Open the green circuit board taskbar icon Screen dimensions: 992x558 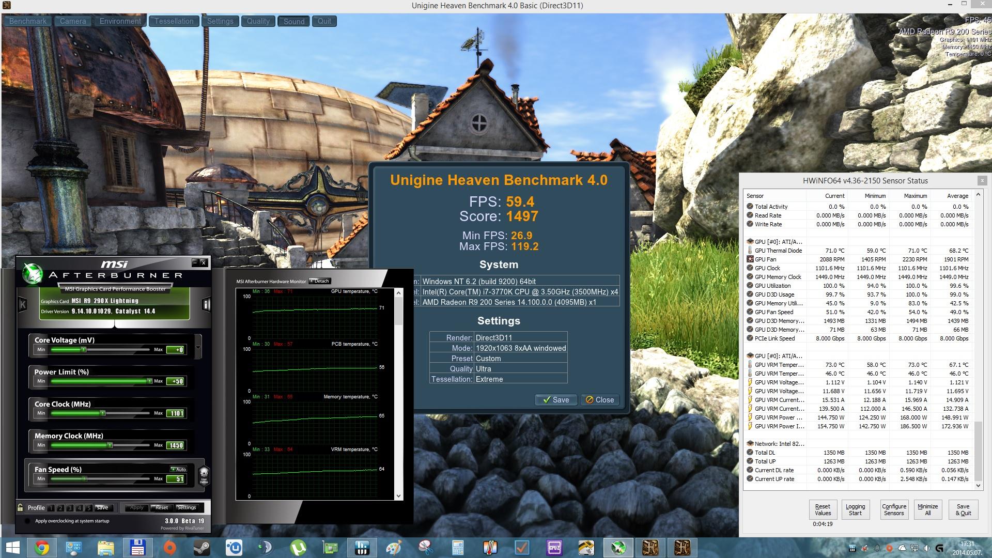[x=330, y=548]
